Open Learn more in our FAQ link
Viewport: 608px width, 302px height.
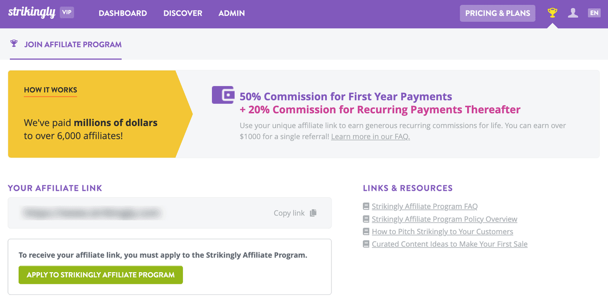pos(370,137)
